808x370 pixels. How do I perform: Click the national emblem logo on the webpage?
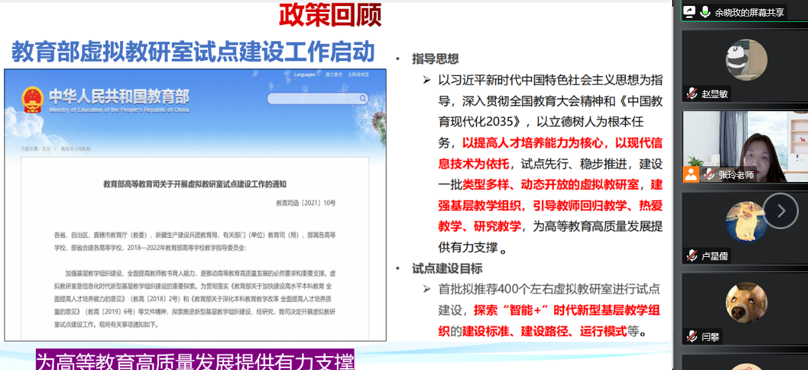coord(32,101)
